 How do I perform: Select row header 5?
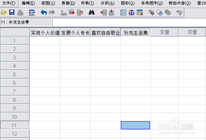(x=15, y=74)
